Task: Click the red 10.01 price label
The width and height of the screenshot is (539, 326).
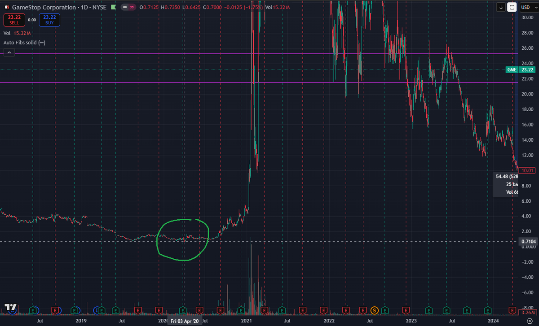Action: [x=526, y=170]
